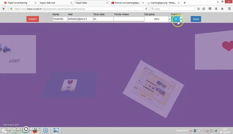
Task: Switch to Esercizi con LearningApps tab
Action: (x=127, y=3)
